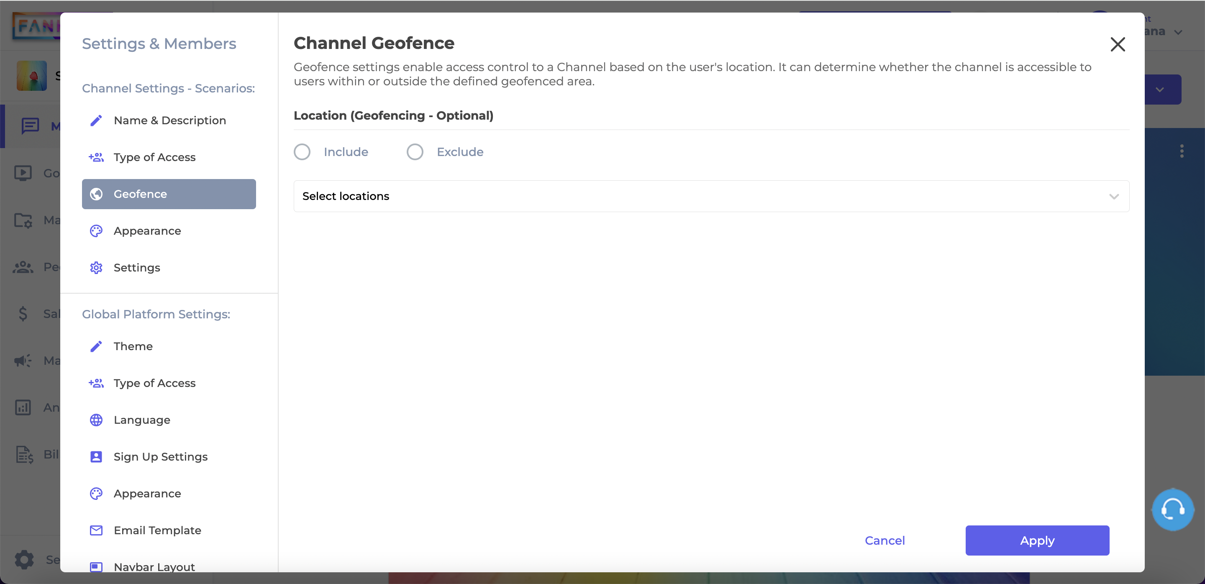This screenshot has width=1205, height=584.
Task: Click the settings gear icon at the sidebar bottom
Action: pyautogui.click(x=24, y=559)
